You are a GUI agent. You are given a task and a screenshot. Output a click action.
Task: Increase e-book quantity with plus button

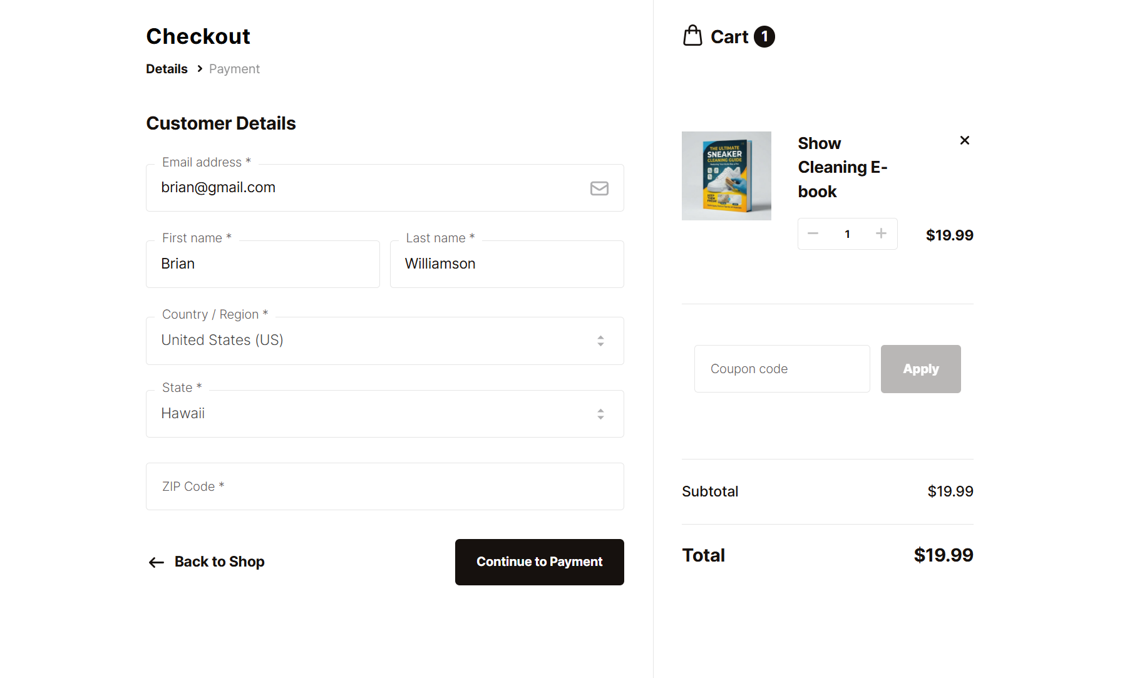[881, 234]
